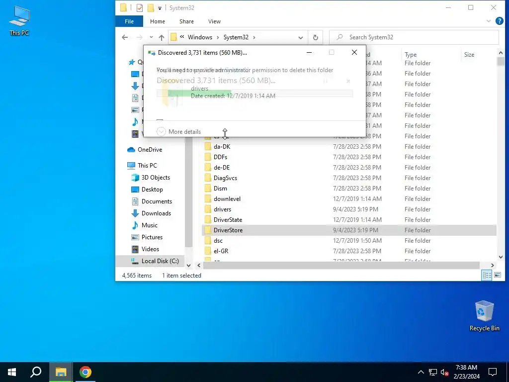
Task: Open Documents in the navigation pane
Action: [157, 201]
